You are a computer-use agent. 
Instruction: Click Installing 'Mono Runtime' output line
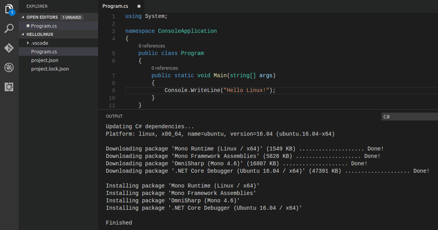(182, 186)
